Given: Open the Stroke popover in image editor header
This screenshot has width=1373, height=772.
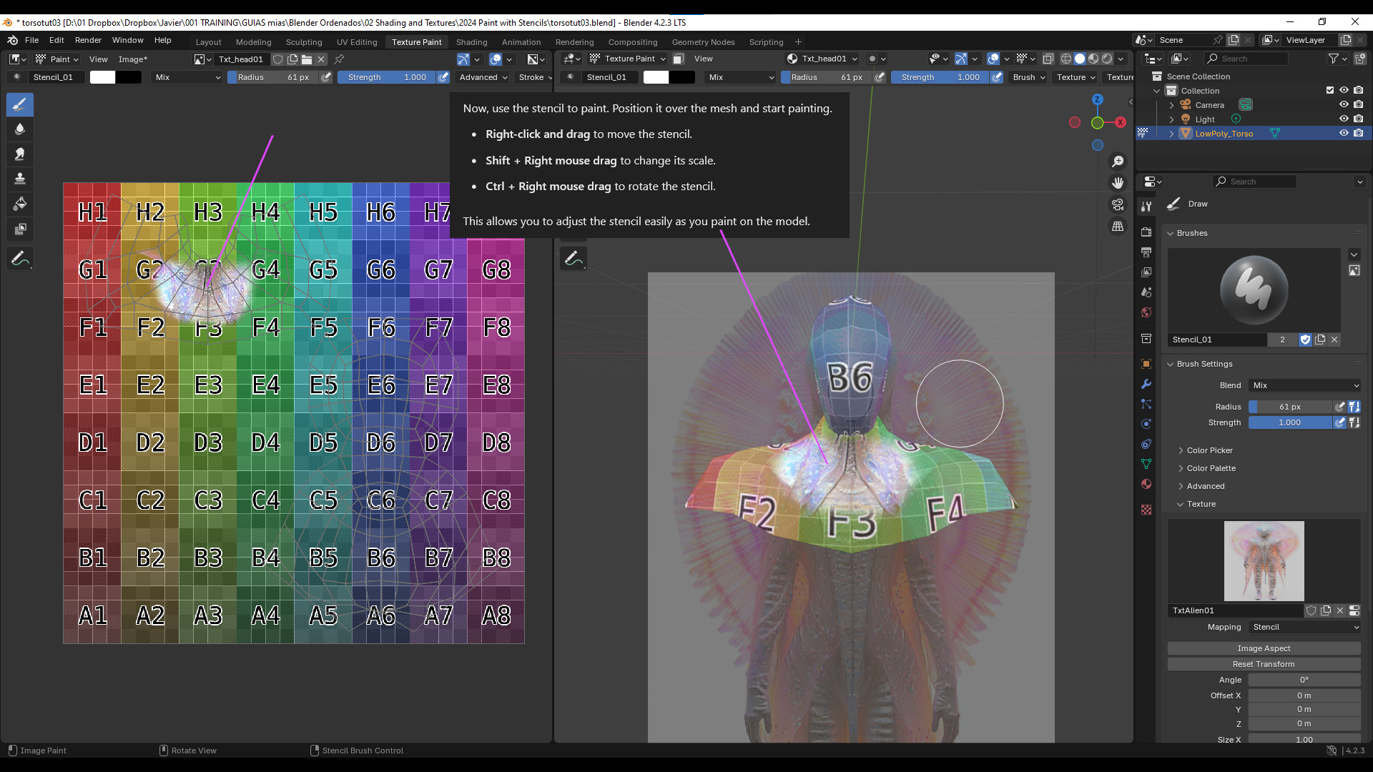Looking at the screenshot, I should point(535,77).
